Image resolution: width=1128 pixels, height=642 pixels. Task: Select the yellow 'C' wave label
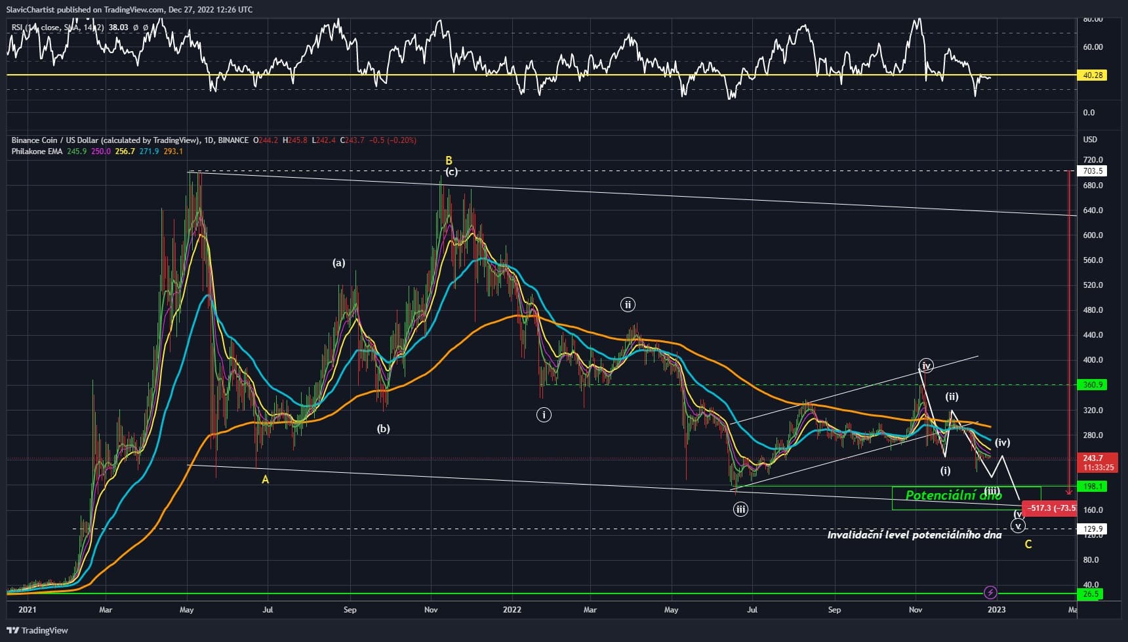click(x=1028, y=544)
